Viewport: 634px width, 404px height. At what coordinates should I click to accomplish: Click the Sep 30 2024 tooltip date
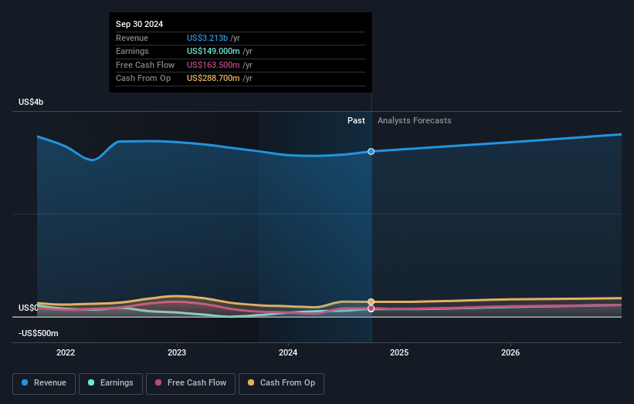[140, 24]
